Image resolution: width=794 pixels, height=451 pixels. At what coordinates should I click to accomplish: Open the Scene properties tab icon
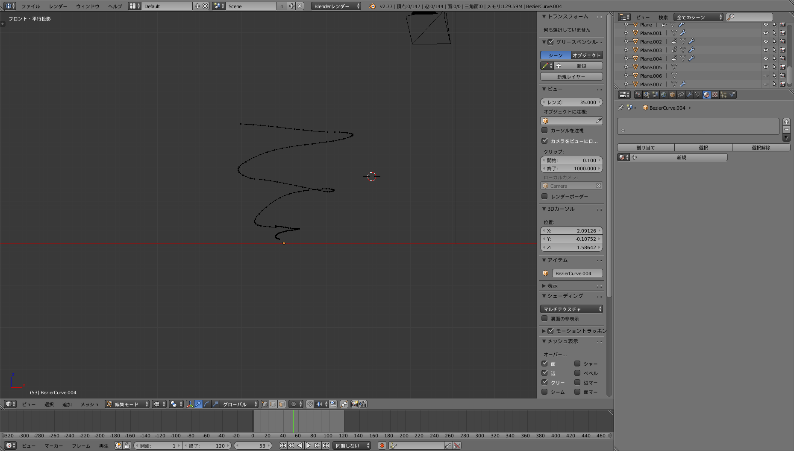pyautogui.click(x=655, y=95)
